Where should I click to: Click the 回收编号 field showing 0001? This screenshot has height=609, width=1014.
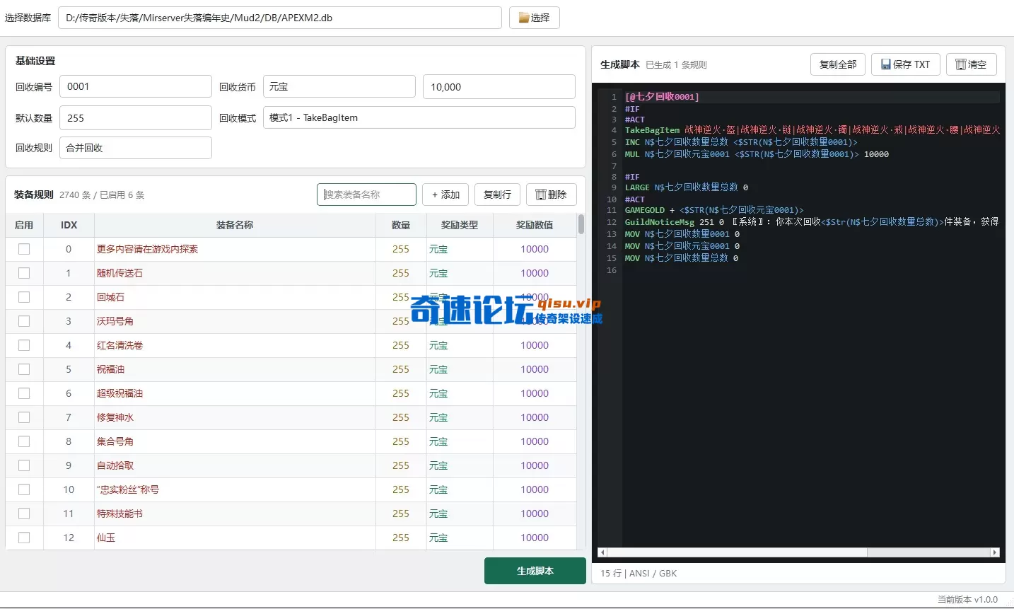pyautogui.click(x=136, y=86)
